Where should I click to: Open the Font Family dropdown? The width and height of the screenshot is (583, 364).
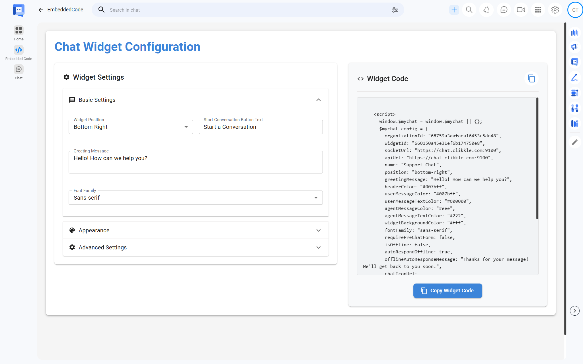(x=196, y=198)
